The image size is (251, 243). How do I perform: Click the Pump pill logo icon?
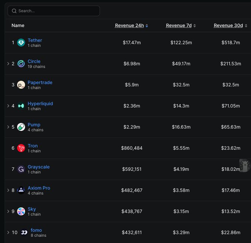21,127
